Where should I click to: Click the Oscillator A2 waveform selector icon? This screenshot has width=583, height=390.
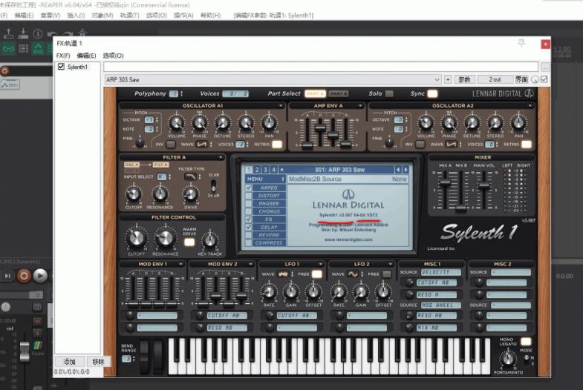452,145
